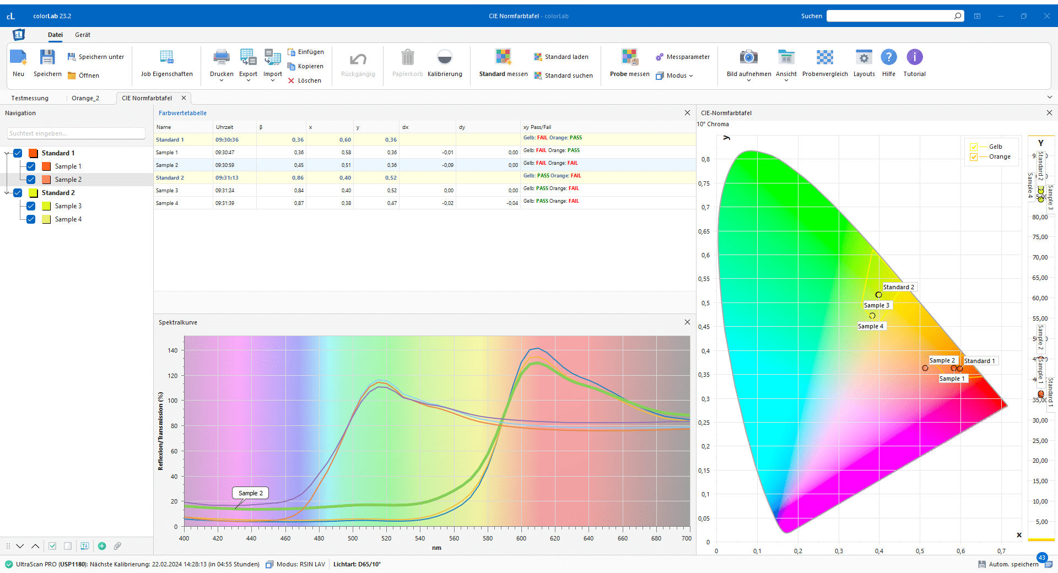The image size is (1058, 573).
Task: Click the green add button in navigation toolbar
Action: pos(102,546)
